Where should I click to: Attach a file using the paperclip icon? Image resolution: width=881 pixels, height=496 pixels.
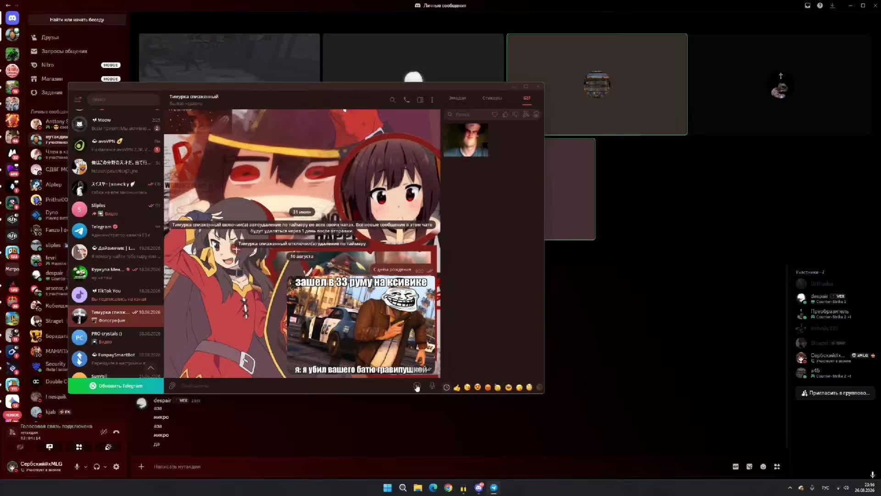[172, 386]
